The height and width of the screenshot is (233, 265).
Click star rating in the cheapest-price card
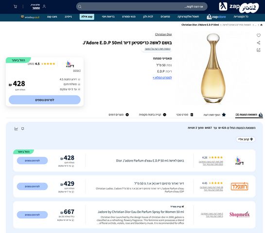point(48,64)
